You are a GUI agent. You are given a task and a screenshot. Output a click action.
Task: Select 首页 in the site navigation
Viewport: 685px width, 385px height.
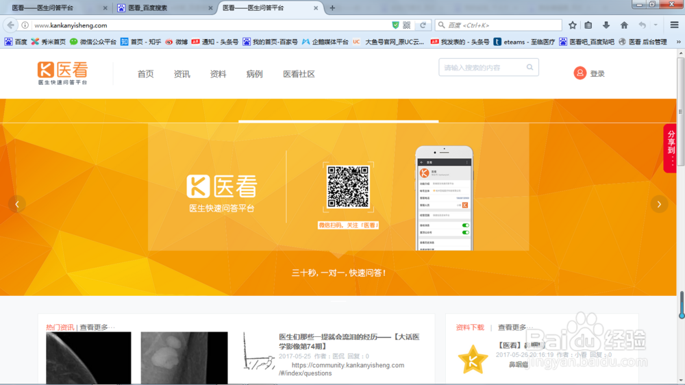point(145,74)
